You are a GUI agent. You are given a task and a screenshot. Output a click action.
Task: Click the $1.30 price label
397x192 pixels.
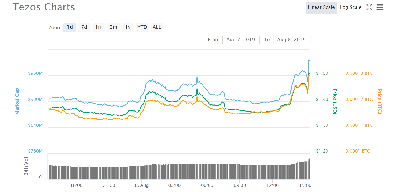click(322, 125)
